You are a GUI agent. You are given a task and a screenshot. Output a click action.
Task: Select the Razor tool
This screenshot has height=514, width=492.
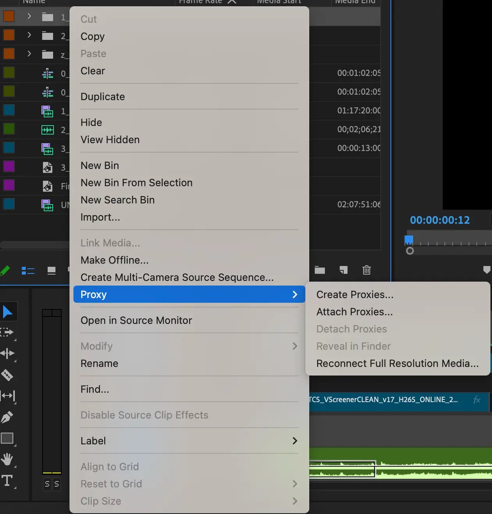tap(8, 375)
